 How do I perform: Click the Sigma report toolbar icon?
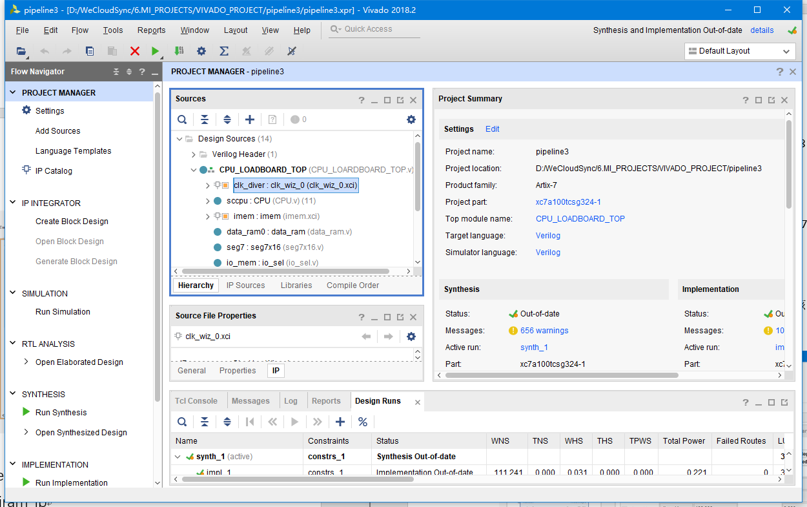pyautogui.click(x=224, y=51)
